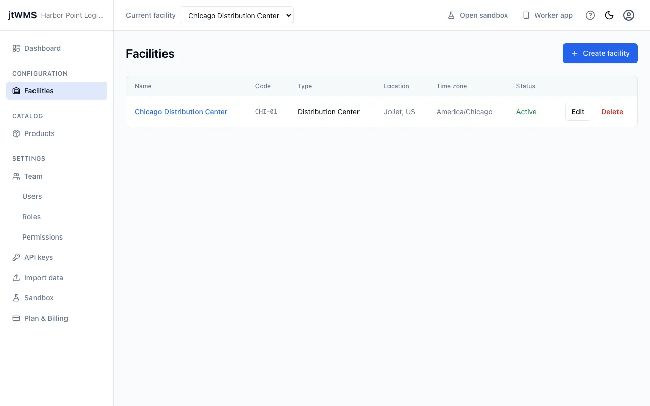Click the Facilities page heading
The image size is (650, 406).
(x=150, y=54)
